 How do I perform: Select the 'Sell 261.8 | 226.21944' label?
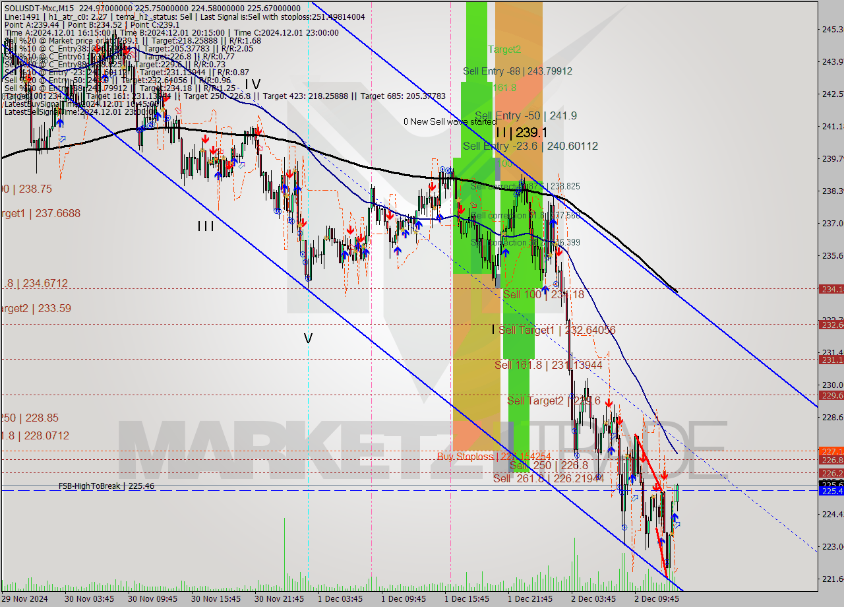549,478
